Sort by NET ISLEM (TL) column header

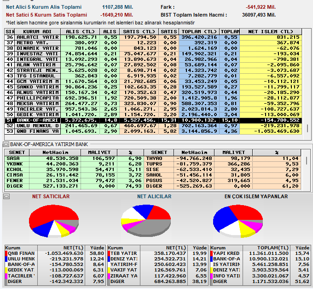tap(271, 32)
